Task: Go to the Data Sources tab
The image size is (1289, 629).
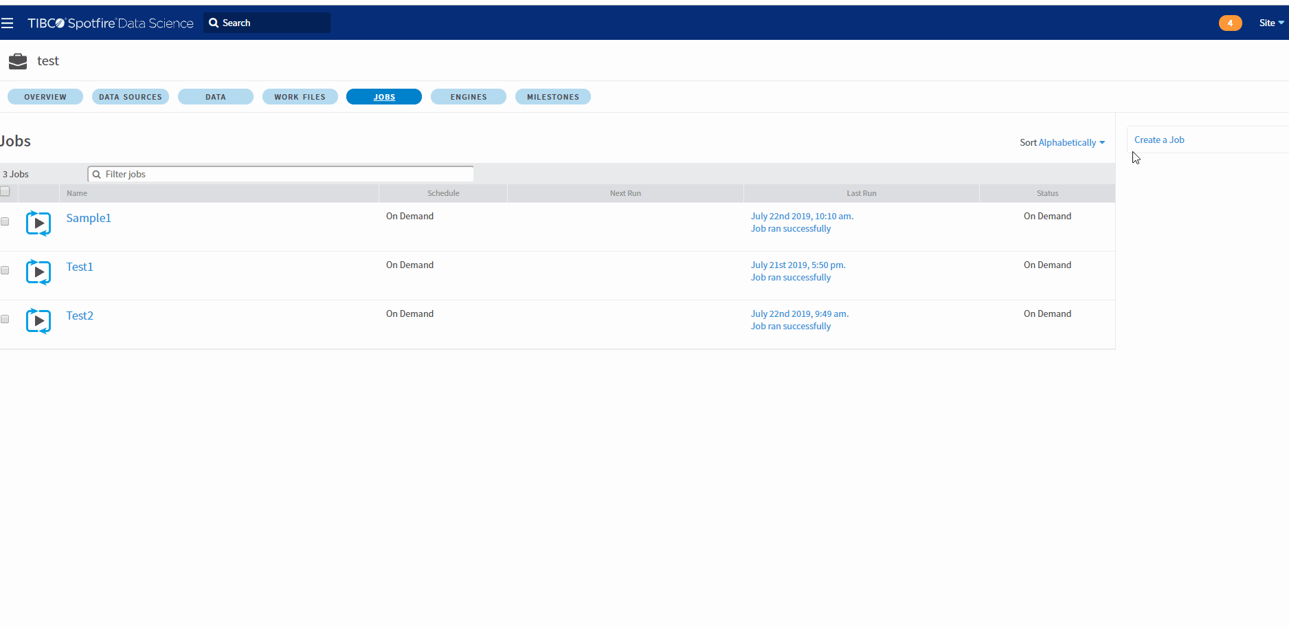Action: click(131, 97)
